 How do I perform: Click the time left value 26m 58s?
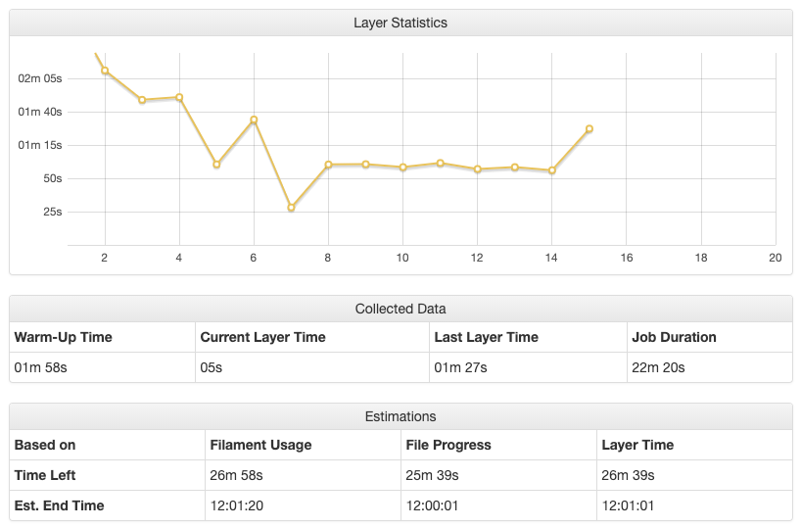coord(237,475)
